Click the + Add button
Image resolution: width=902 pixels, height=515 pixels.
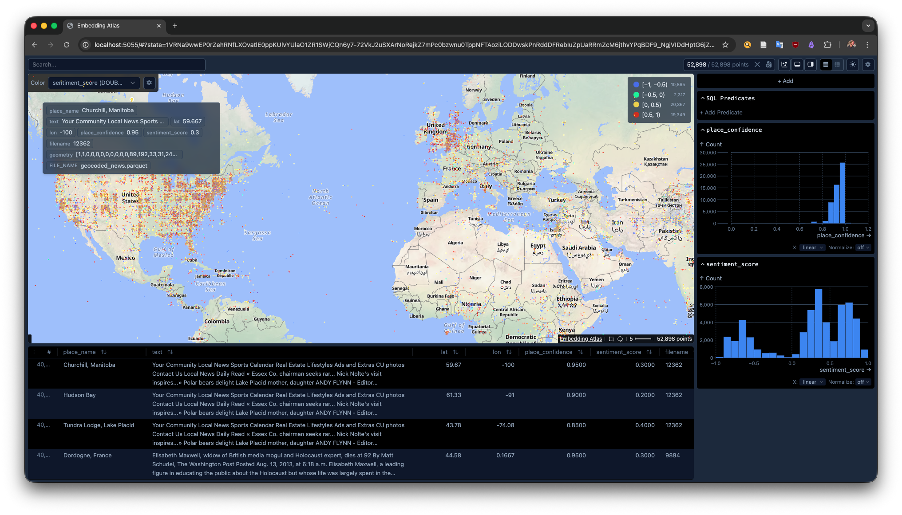(x=785, y=81)
